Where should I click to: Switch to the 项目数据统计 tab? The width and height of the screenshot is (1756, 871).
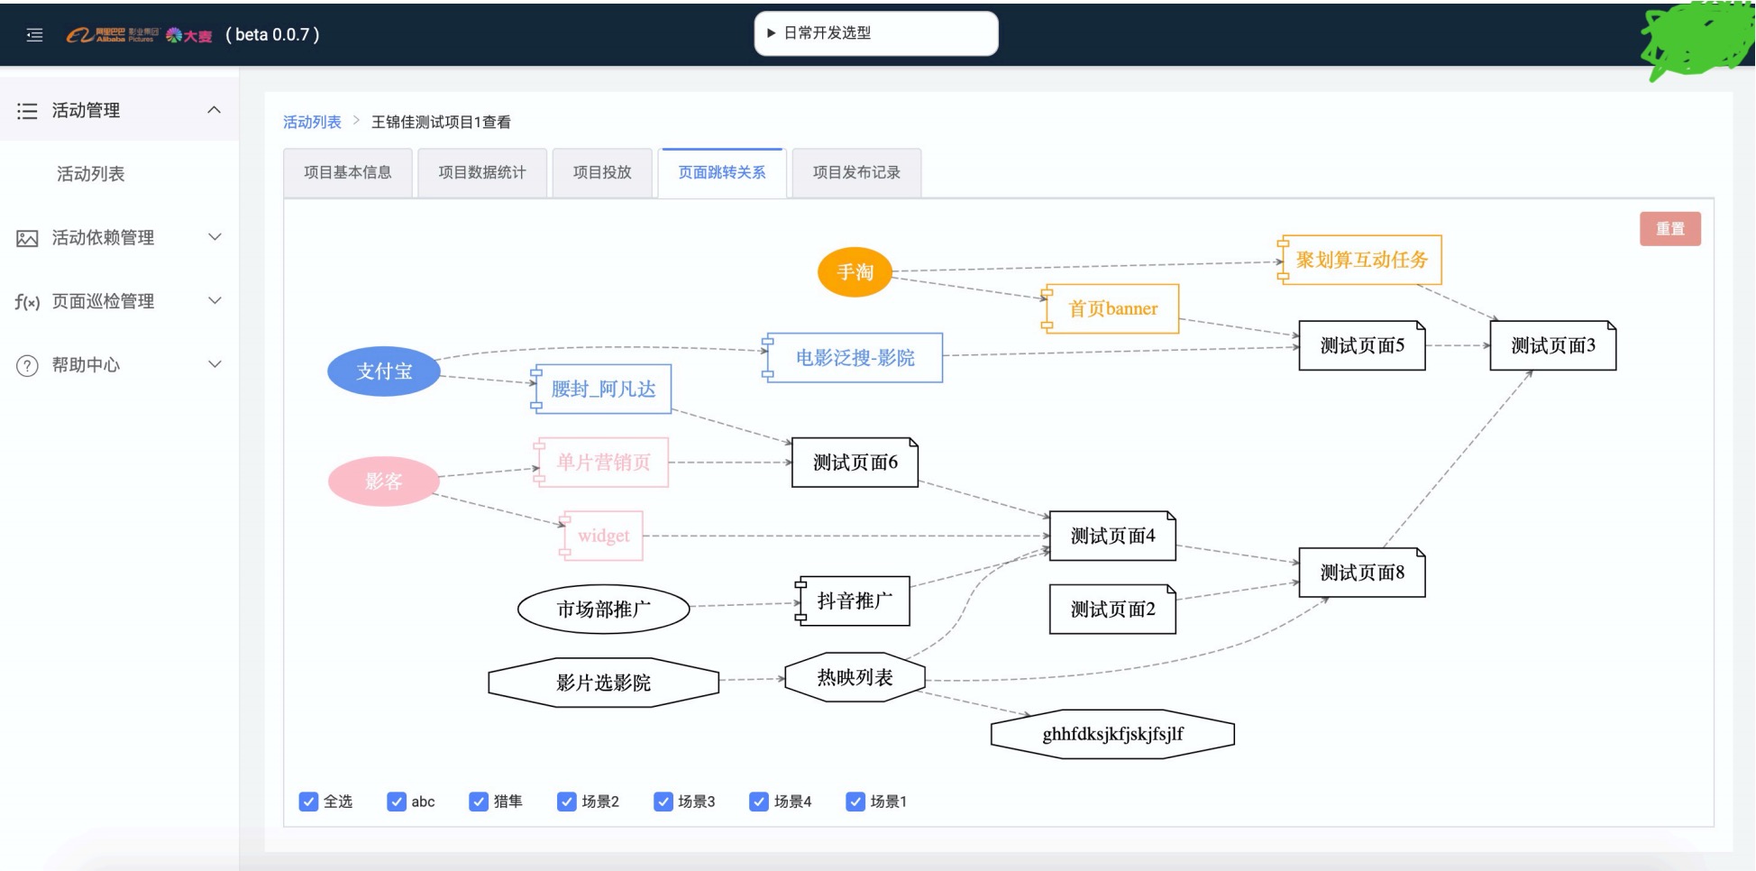pyautogui.click(x=482, y=172)
